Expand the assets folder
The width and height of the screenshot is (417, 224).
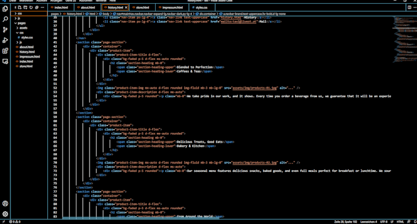point(29,28)
